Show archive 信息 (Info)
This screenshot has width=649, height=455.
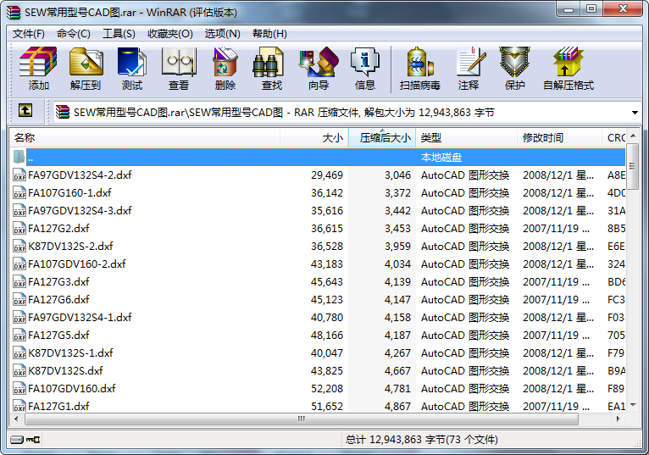click(x=364, y=69)
